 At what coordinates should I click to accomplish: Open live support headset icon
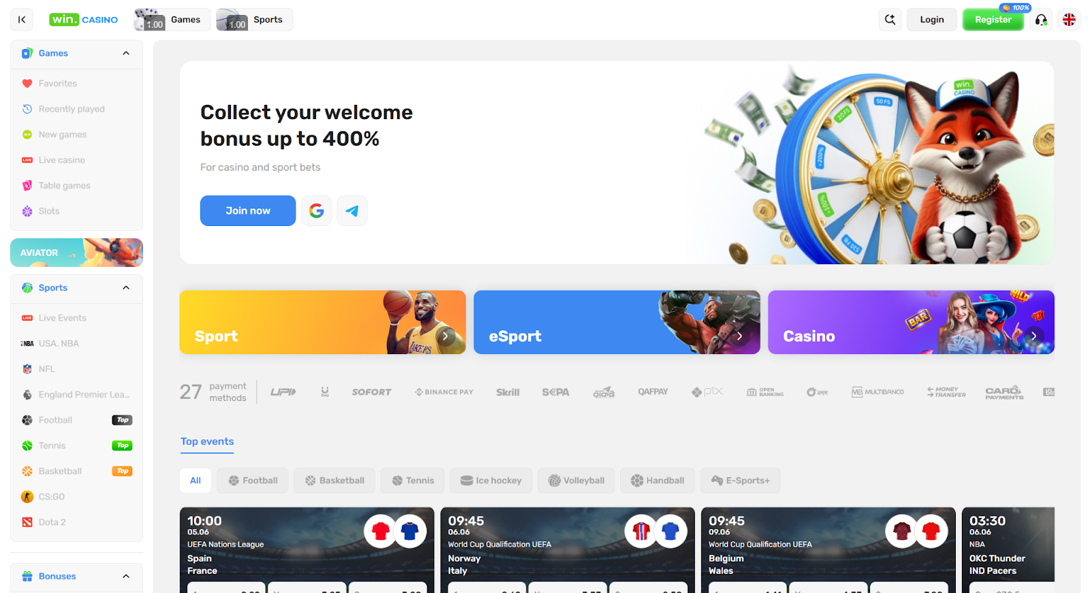pyautogui.click(x=1041, y=20)
